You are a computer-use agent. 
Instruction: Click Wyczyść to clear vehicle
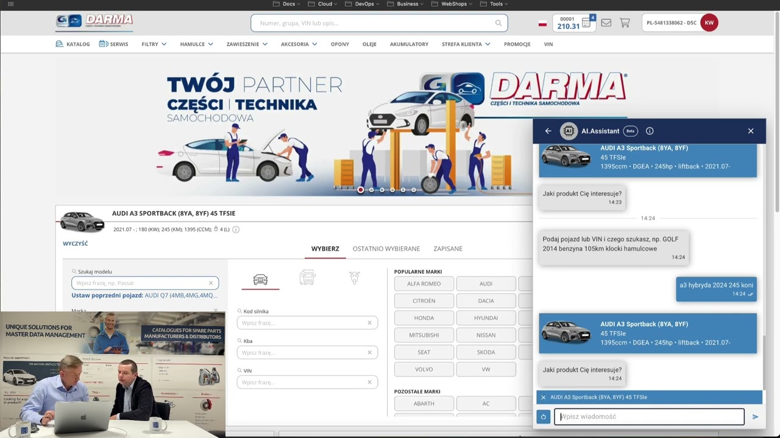point(76,243)
